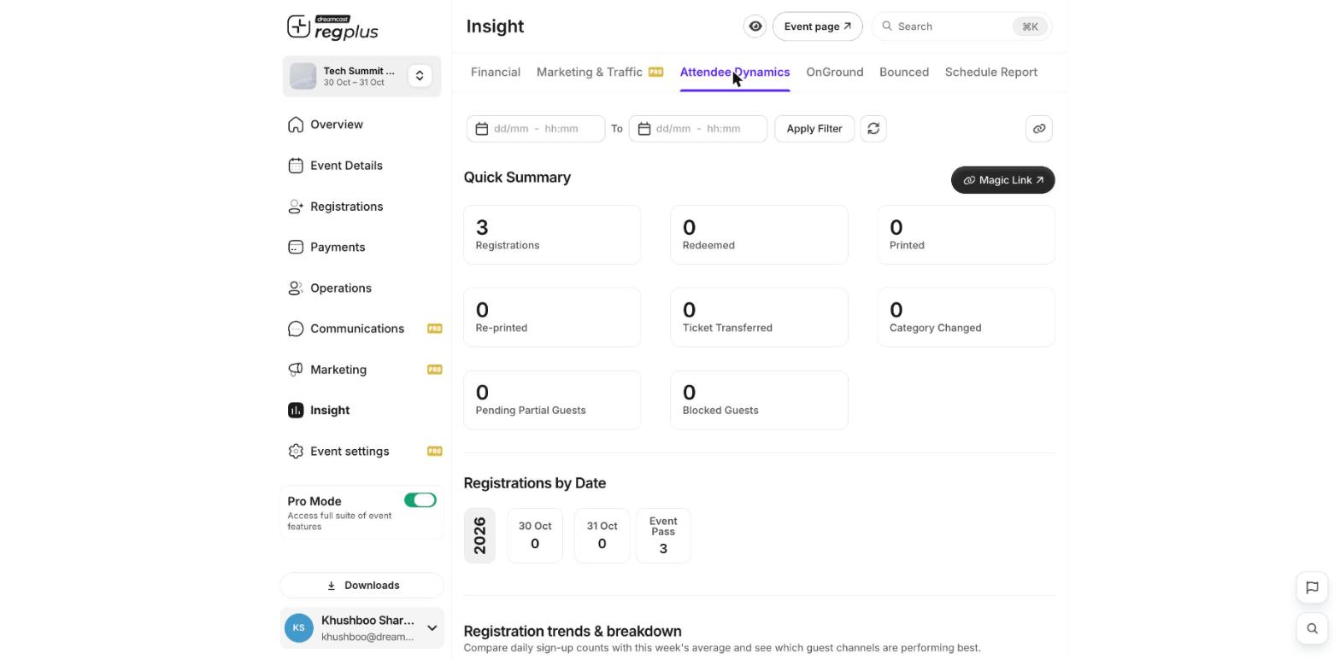The width and height of the screenshot is (1340, 659).
Task: Open the OnGround tab
Action: click(835, 73)
